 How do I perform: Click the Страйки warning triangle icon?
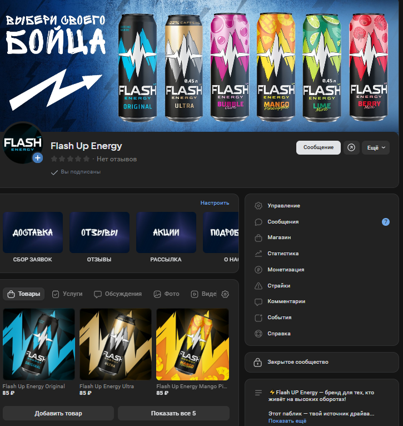(258, 286)
